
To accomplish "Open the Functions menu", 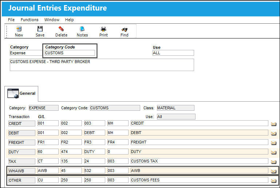I will (29, 20).
